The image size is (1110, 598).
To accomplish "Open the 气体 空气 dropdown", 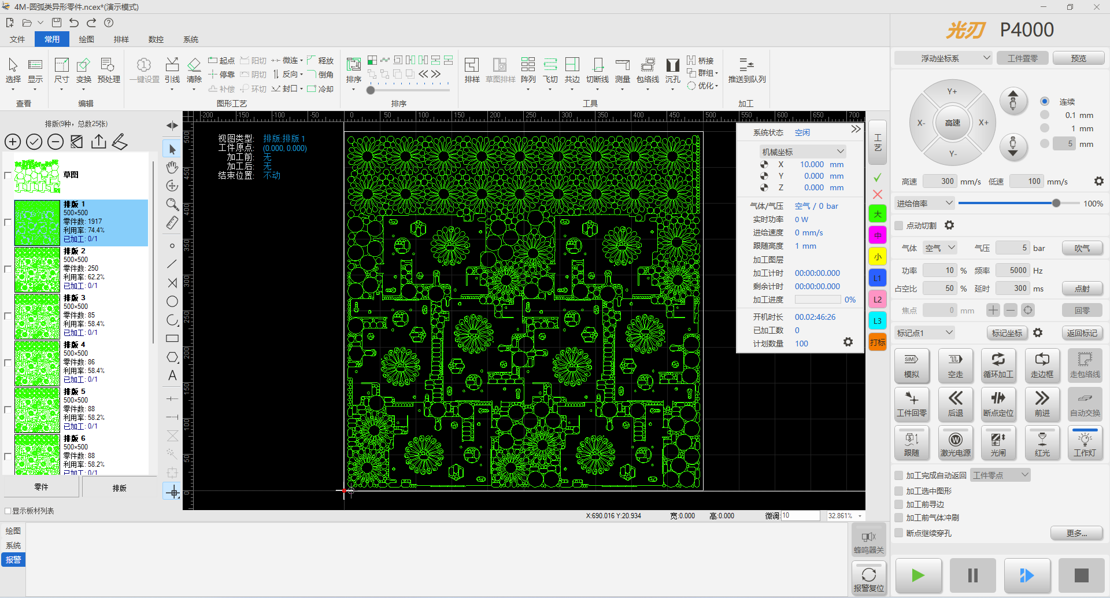I will click(x=940, y=248).
